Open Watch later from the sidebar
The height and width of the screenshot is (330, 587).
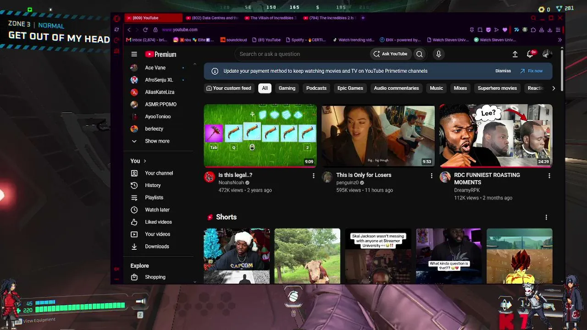pyautogui.click(x=158, y=210)
